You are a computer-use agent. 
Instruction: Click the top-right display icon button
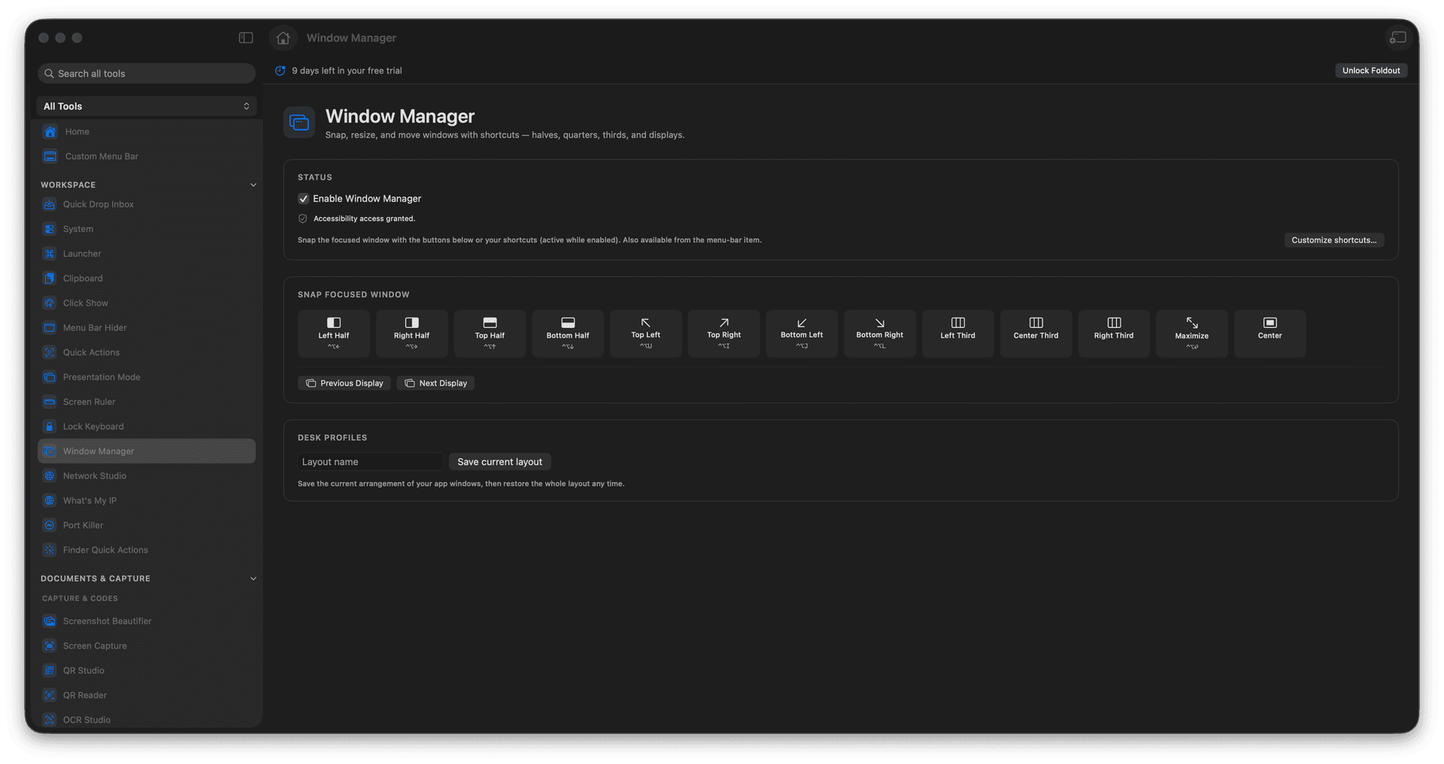pos(1397,38)
